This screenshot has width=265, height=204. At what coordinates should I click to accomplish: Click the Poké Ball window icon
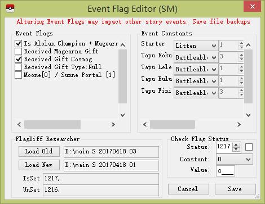(10, 8)
